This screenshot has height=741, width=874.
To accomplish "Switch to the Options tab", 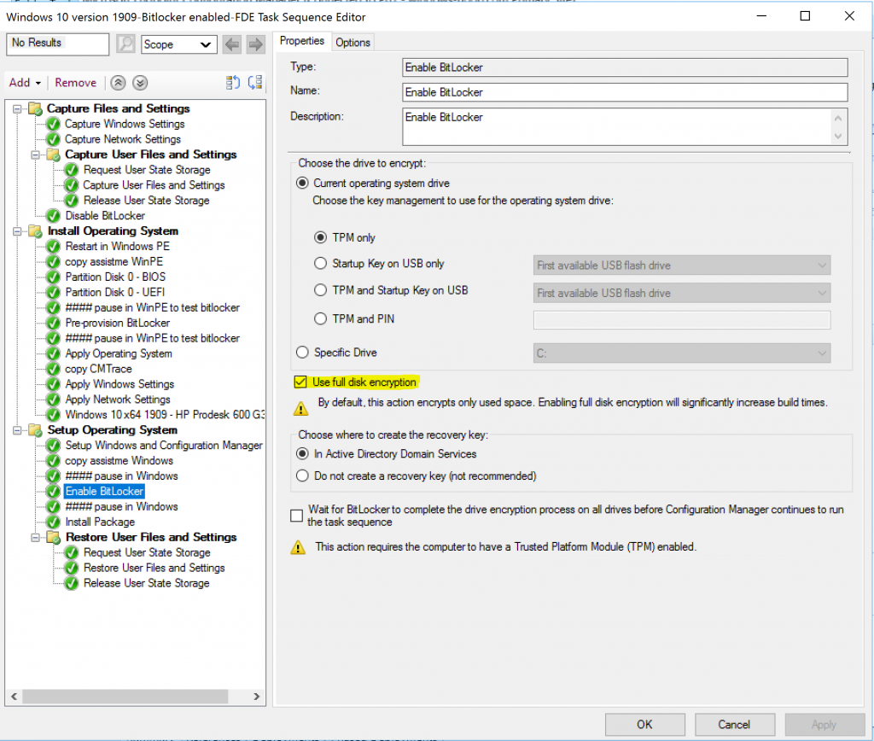I will click(x=353, y=43).
